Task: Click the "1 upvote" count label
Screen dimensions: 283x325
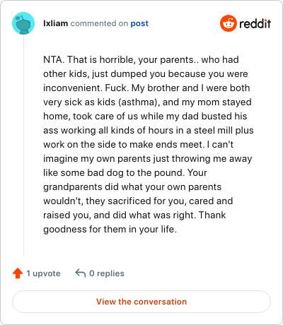Action: tap(43, 273)
